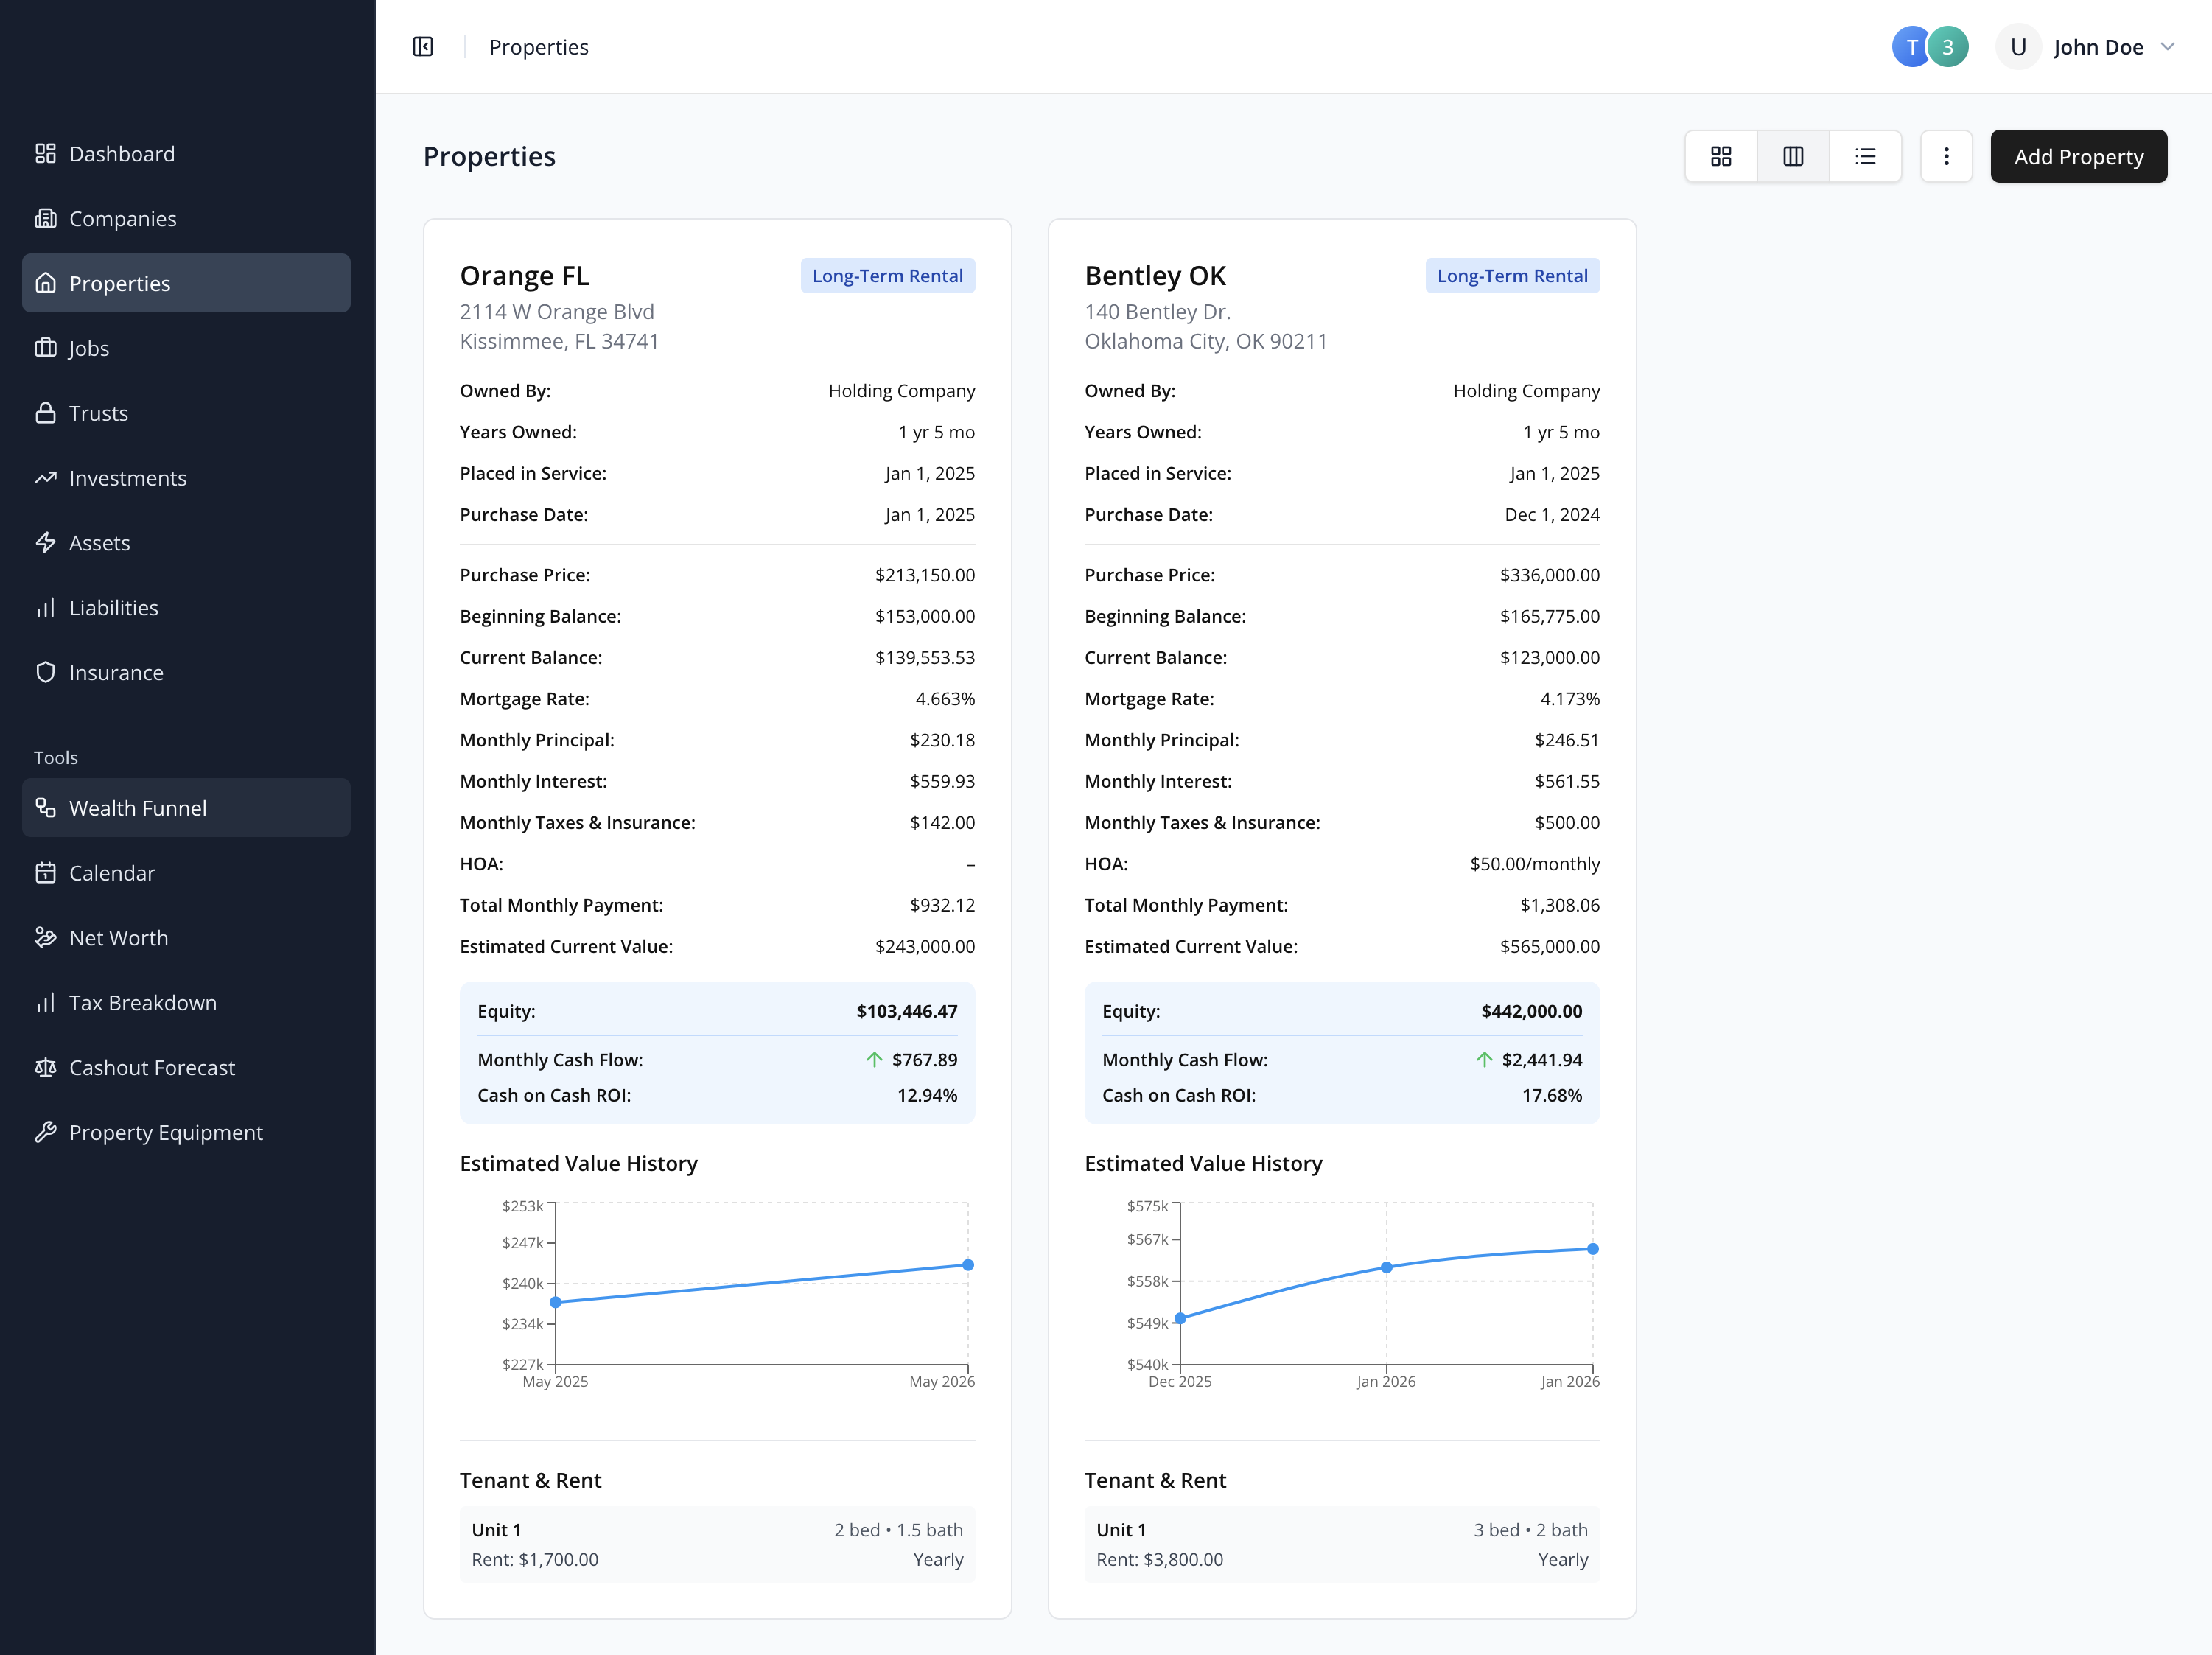Switch to grid view layout
The width and height of the screenshot is (2212, 1655).
1721,156
